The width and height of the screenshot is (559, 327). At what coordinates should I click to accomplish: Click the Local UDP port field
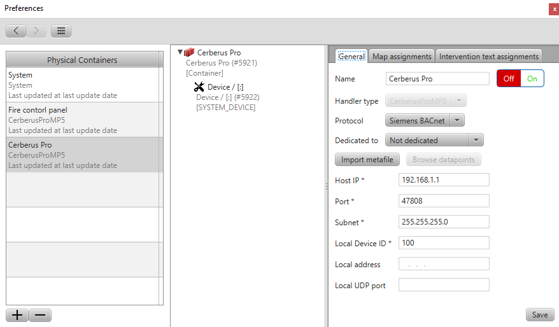(x=443, y=285)
